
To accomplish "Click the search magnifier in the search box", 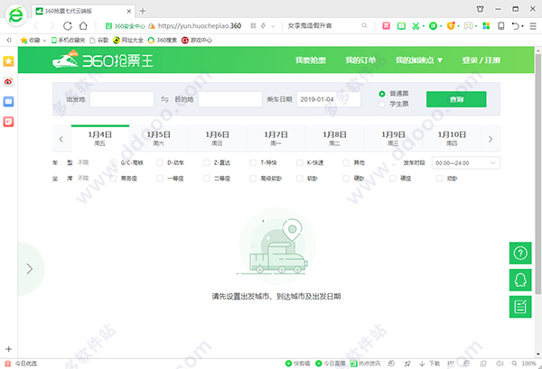I will [x=364, y=25].
